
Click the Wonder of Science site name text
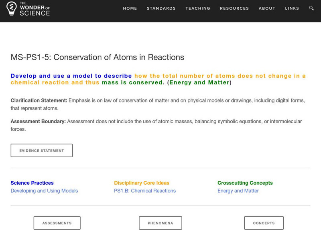(35, 8)
